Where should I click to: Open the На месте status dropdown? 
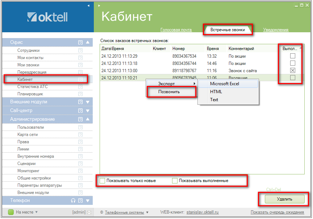(x=36, y=212)
